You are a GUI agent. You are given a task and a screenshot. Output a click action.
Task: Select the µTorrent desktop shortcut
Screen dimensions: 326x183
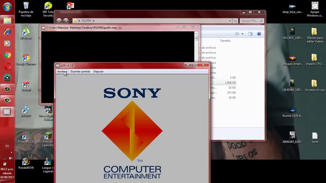click(x=26, y=34)
